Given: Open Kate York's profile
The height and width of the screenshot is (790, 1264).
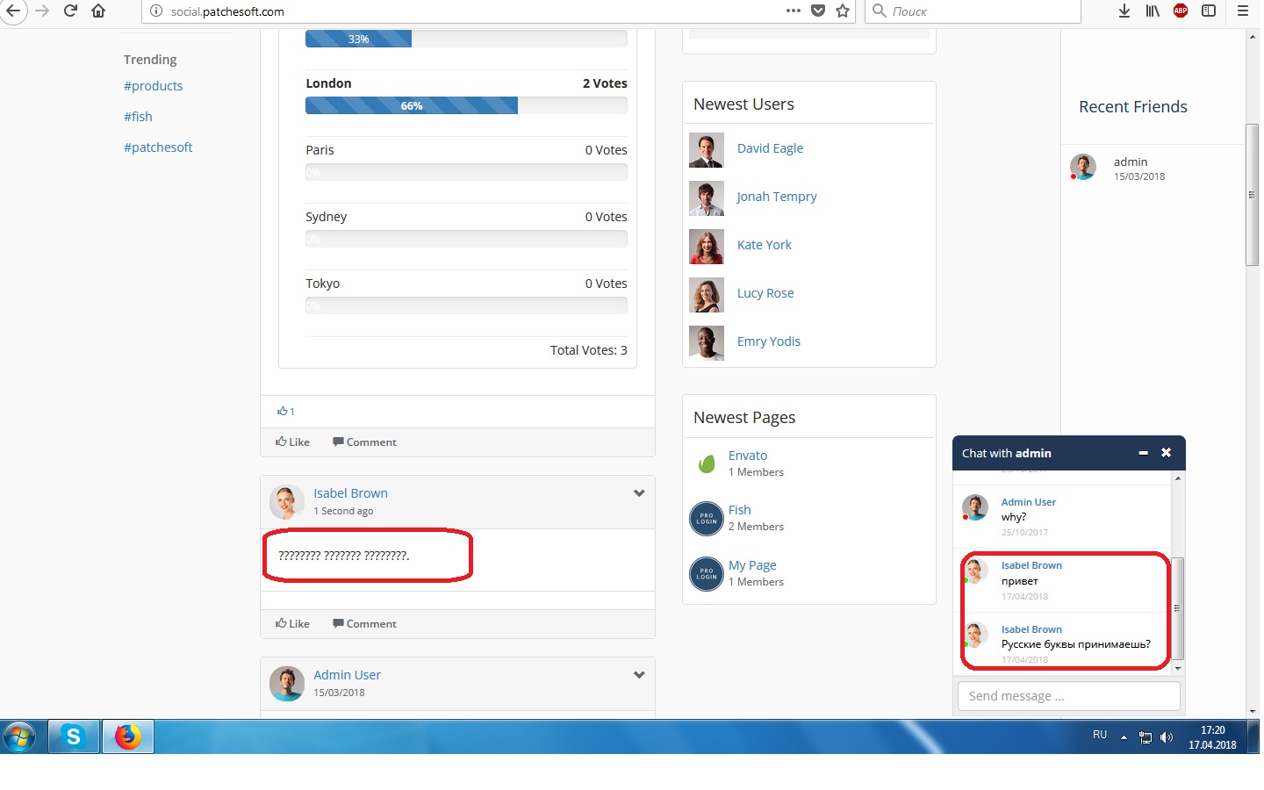Looking at the screenshot, I should point(765,245).
